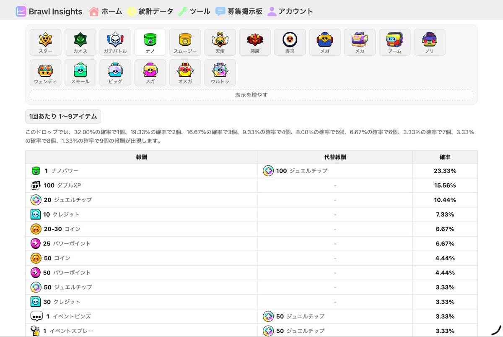The image size is (503, 337).
Task: Open the スター drop icon
Action: 46,42
